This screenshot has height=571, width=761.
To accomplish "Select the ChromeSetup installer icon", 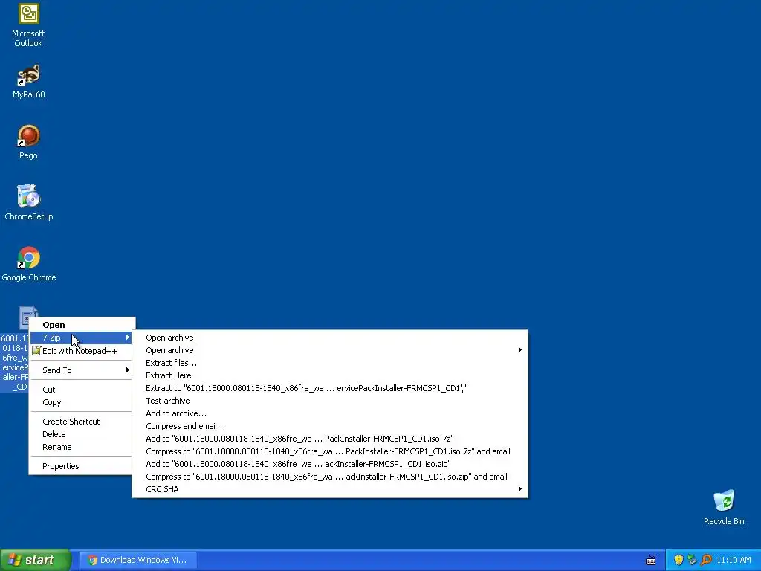I will coord(29,203).
